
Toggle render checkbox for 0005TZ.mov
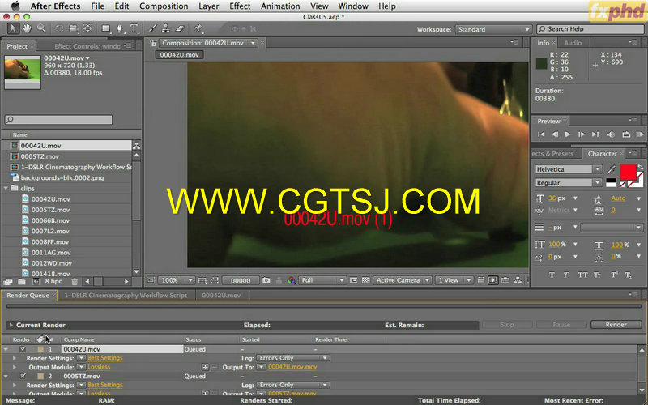[x=23, y=376]
